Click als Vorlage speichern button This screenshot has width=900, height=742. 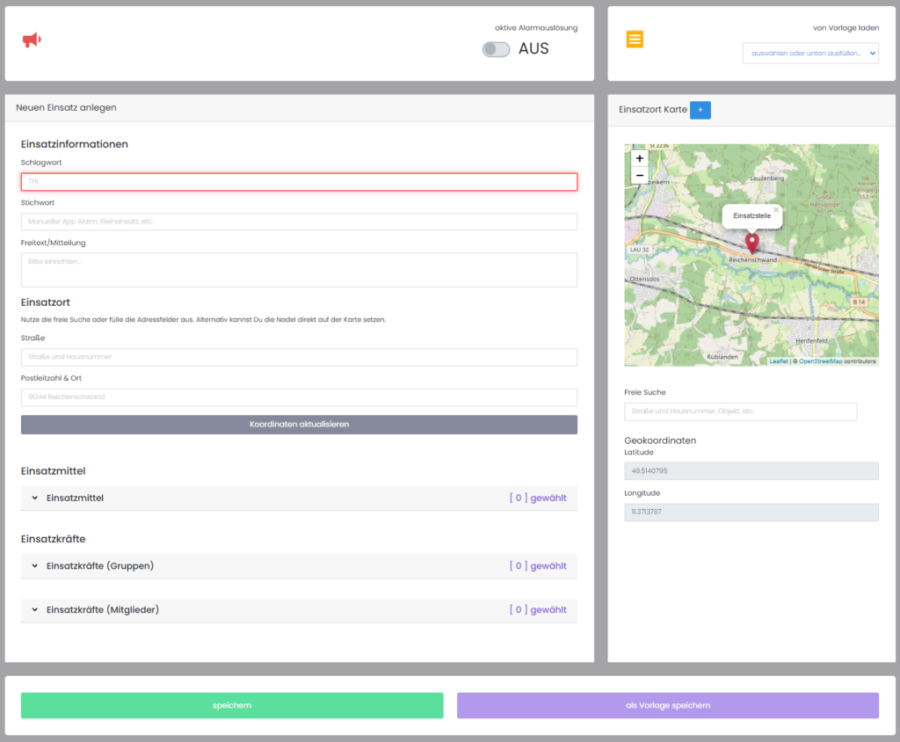click(667, 706)
